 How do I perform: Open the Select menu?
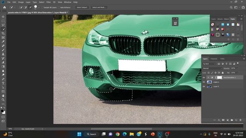pos(42,2)
